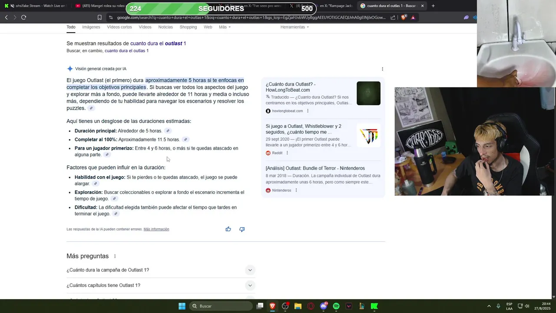556x313 pixels.
Task: Open source link chip after 'Dificultad' item
Action: point(116,214)
